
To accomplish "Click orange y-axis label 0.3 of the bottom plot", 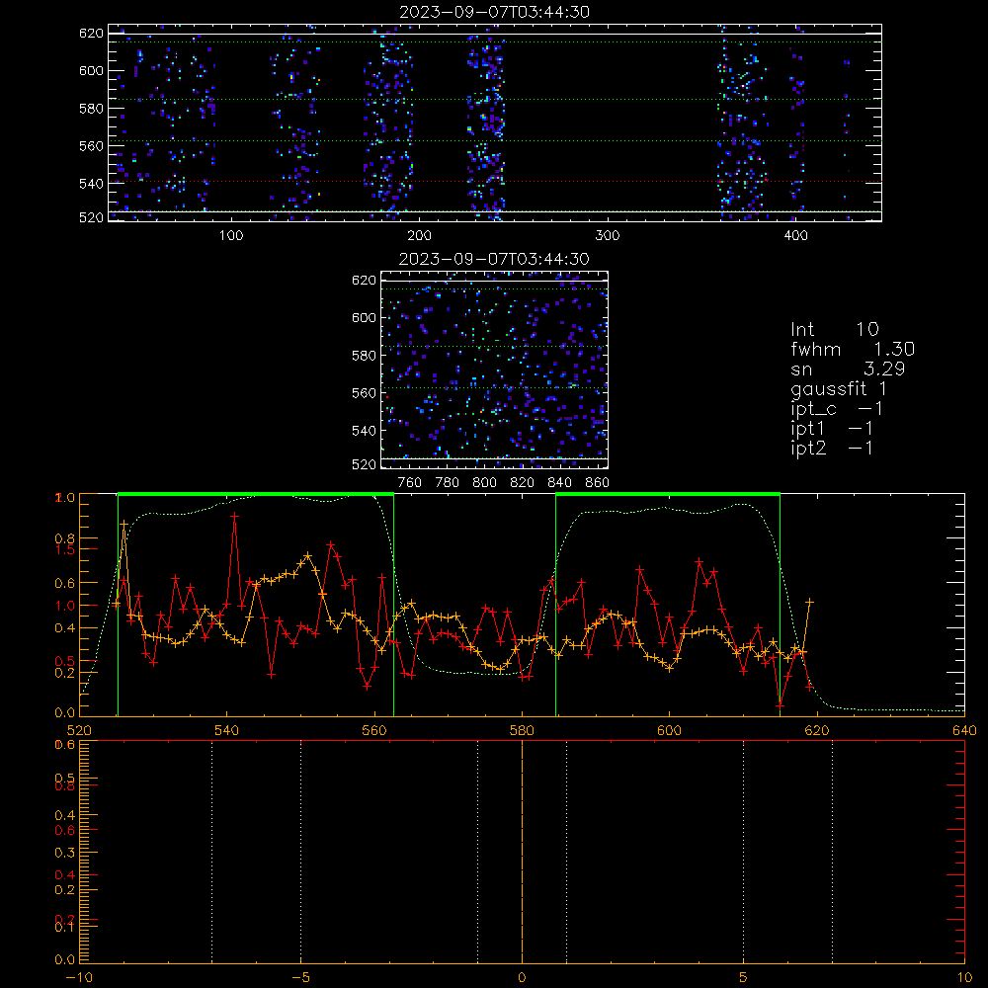I will [x=65, y=853].
